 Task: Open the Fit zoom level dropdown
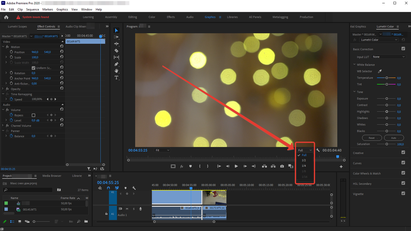pyautogui.click(x=162, y=150)
